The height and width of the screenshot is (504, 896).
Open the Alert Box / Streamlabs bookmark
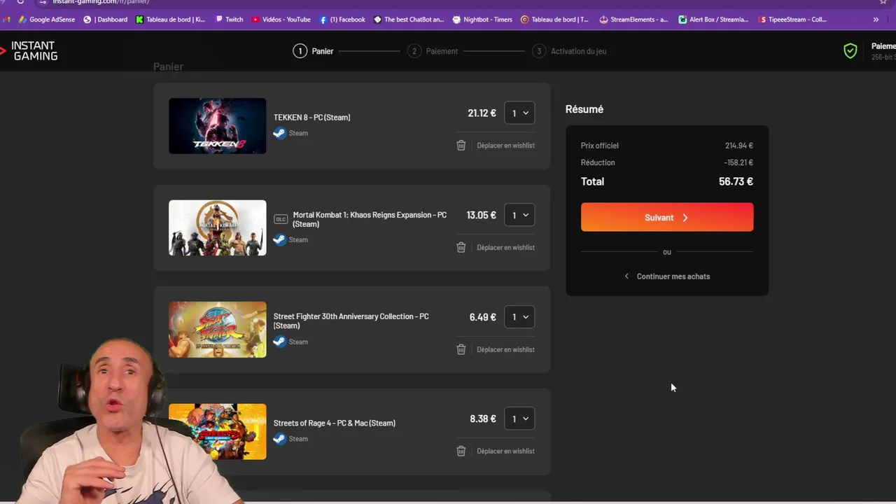[x=713, y=20]
